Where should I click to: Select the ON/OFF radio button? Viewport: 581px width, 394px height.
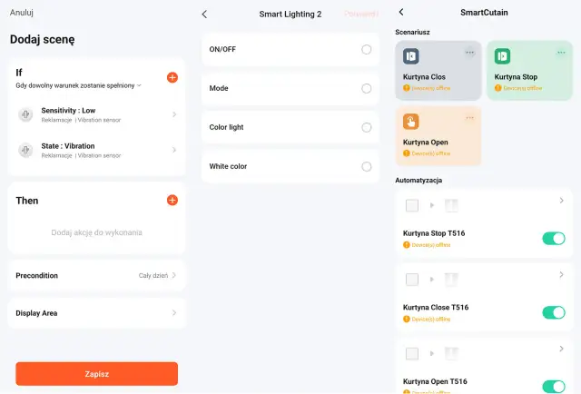tap(367, 49)
